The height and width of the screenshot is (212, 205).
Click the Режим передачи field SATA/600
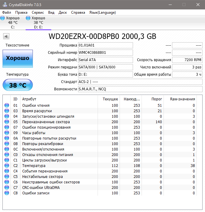point(106,67)
